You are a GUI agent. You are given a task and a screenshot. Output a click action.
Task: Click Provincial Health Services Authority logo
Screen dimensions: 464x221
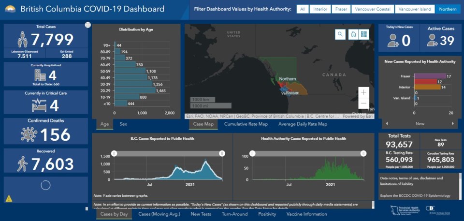[404, 210]
